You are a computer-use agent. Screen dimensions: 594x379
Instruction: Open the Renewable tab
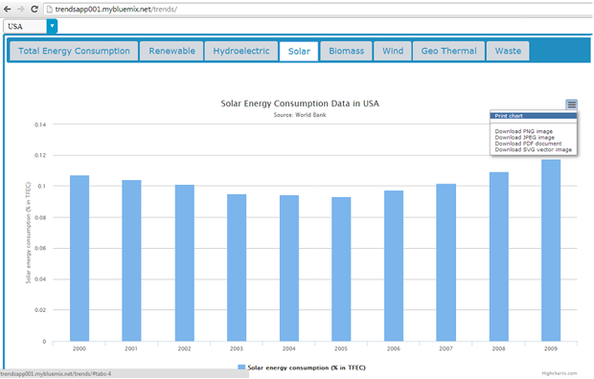point(172,51)
